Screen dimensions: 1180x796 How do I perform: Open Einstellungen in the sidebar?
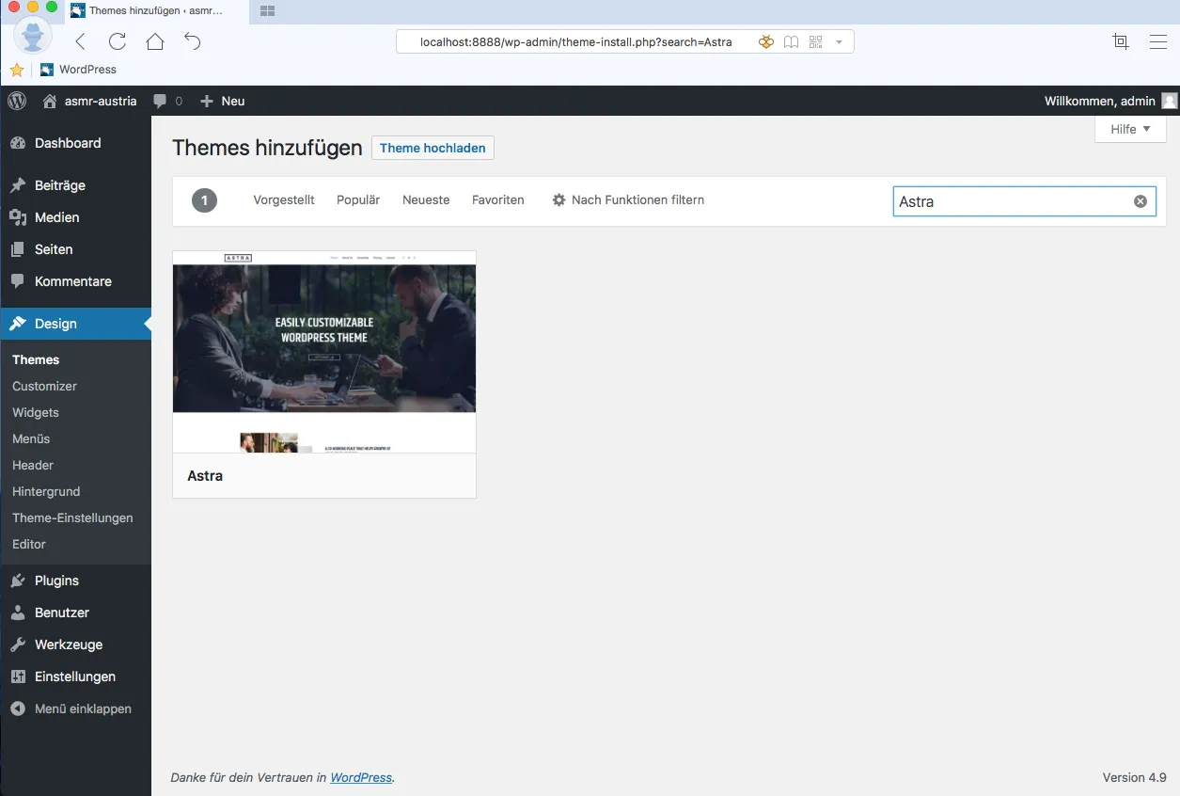(75, 677)
